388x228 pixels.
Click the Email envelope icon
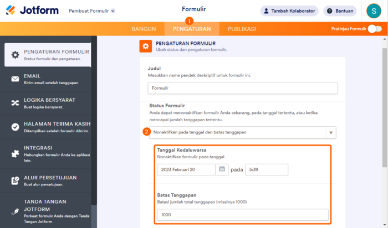click(x=15, y=79)
